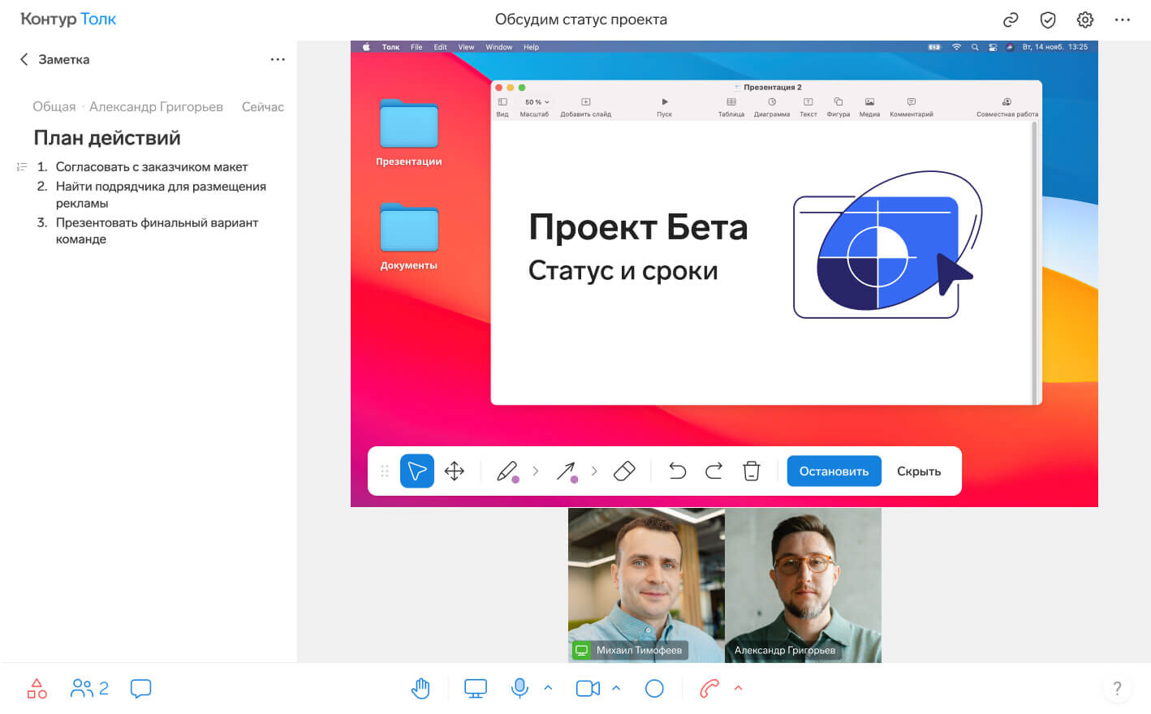Select the pencil drawing tool
Screen dimensions: 1151x714
(x=507, y=471)
